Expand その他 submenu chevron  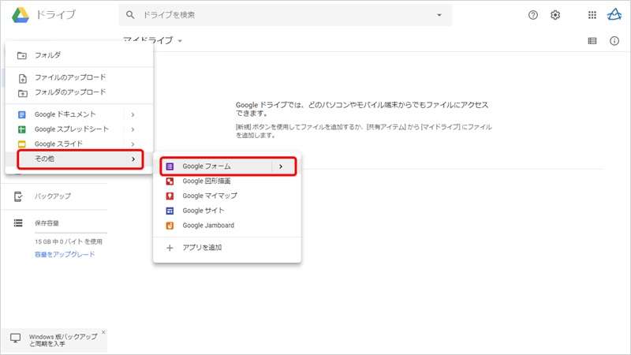133,159
